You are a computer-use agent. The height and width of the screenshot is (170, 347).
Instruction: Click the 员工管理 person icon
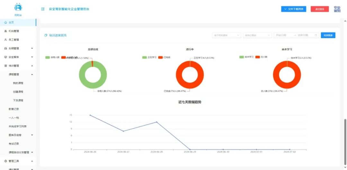(x=5, y=40)
